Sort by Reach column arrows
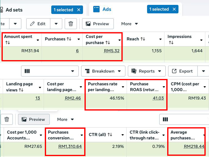Screen dimensions: 209x157 tap(142, 39)
